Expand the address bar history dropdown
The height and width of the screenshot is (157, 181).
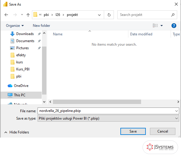click(x=99, y=15)
